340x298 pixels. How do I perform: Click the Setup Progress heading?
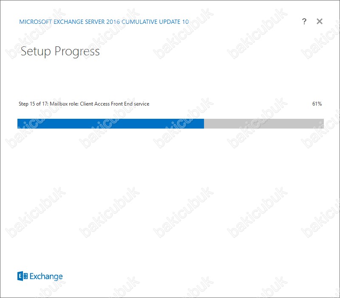(x=60, y=52)
